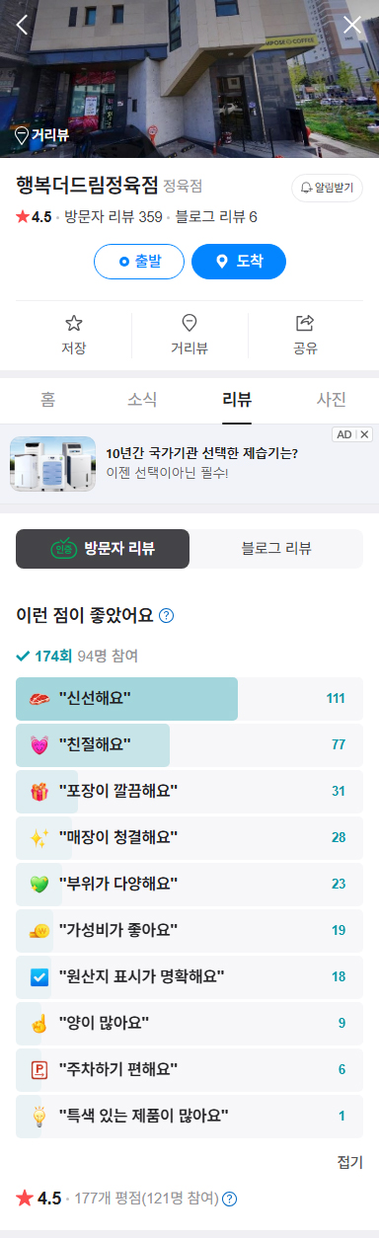Select the 방문자 리뷰 toggle
The image size is (379, 1239).
(103, 549)
